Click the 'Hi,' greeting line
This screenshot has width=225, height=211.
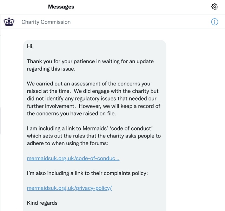point(30,46)
